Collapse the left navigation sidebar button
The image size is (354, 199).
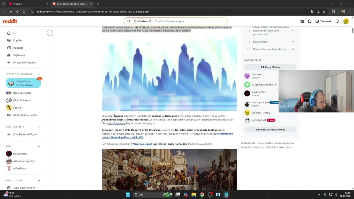[50, 33]
